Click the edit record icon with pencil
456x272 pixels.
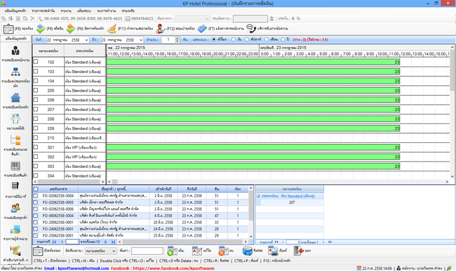197,251
